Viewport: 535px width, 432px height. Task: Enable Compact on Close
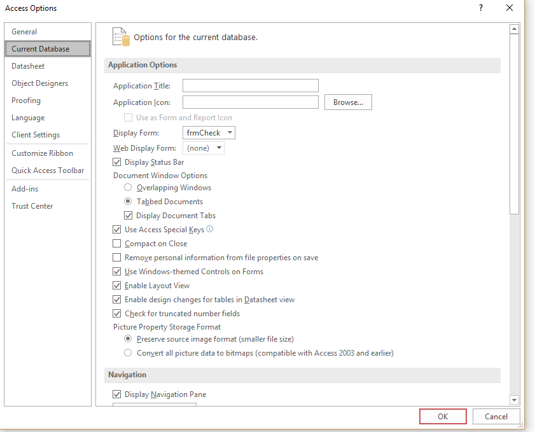[x=116, y=243]
